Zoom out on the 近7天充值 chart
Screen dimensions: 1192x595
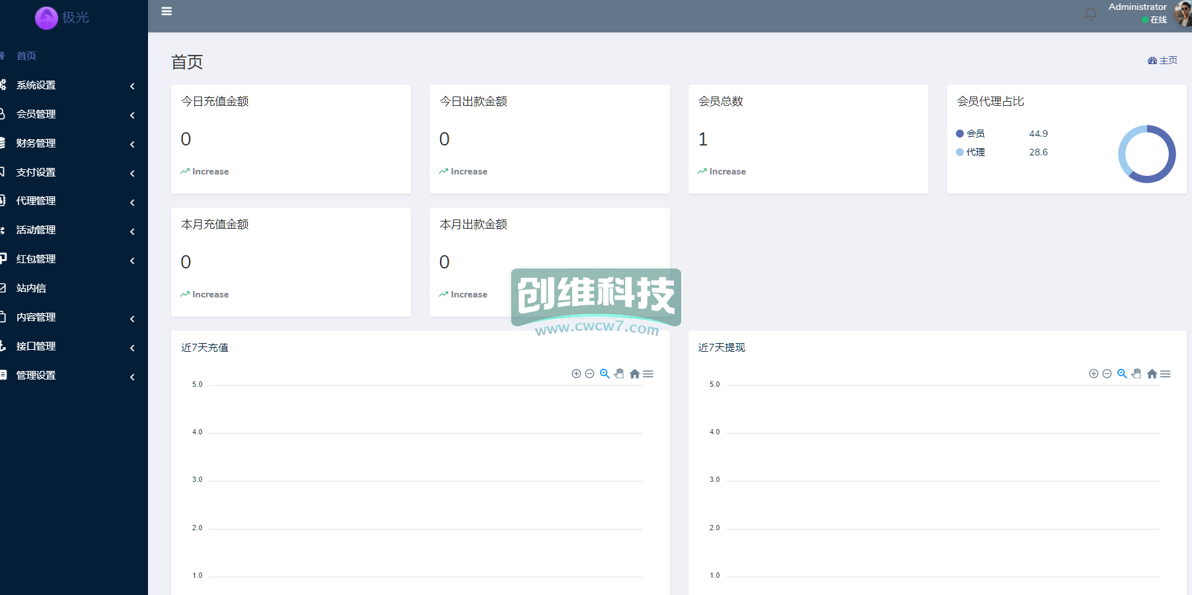(589, 374)
